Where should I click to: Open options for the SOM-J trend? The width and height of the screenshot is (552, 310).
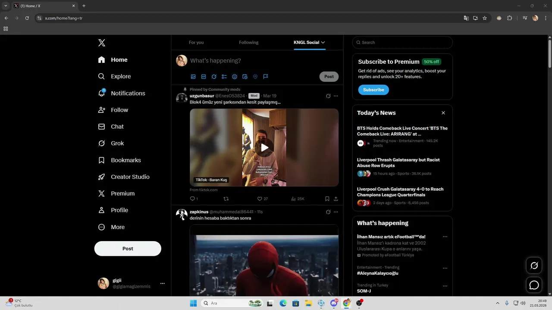click(x=445, y=286)
